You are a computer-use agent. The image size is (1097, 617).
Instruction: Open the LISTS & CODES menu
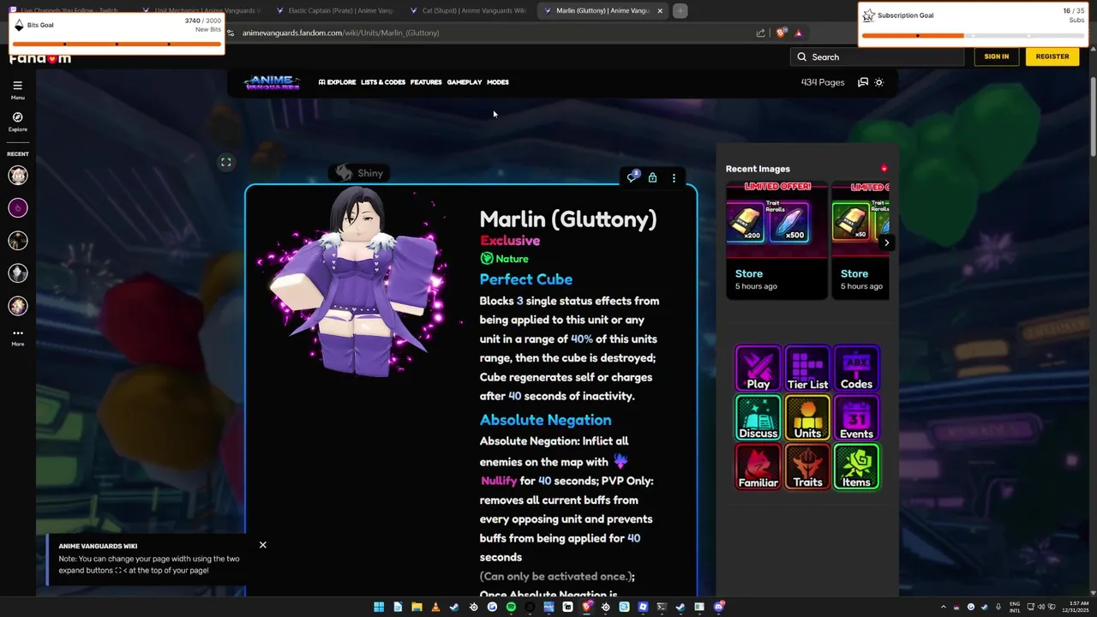[x=383, y=82]
